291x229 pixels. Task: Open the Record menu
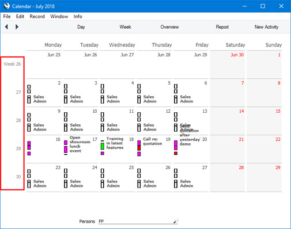point(37,17)
